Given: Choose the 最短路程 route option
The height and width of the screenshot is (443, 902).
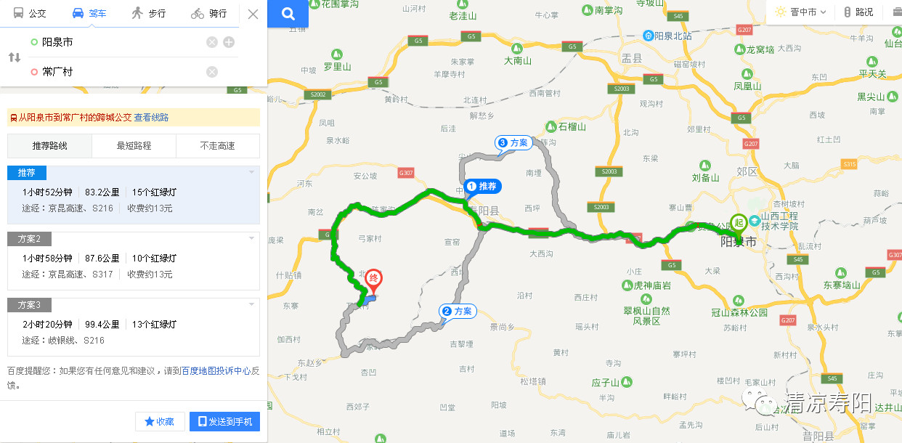Looking at the screenshot, I should [x=134, y=146].
